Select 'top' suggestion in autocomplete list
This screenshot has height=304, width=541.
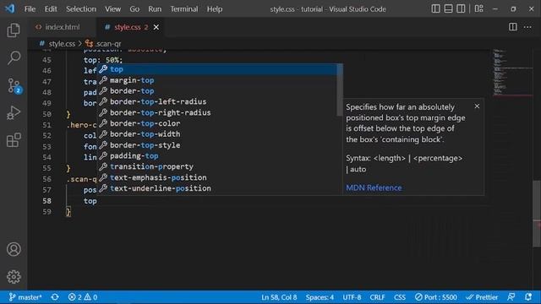click(x=218, y=69)
